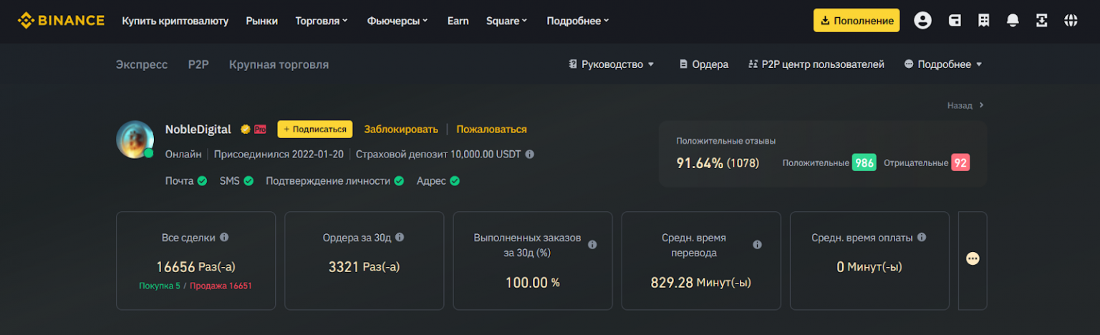Expand the Торговля menu
Screen dimensions: 1100x335
pyautogui.click(x=322, y=21)
